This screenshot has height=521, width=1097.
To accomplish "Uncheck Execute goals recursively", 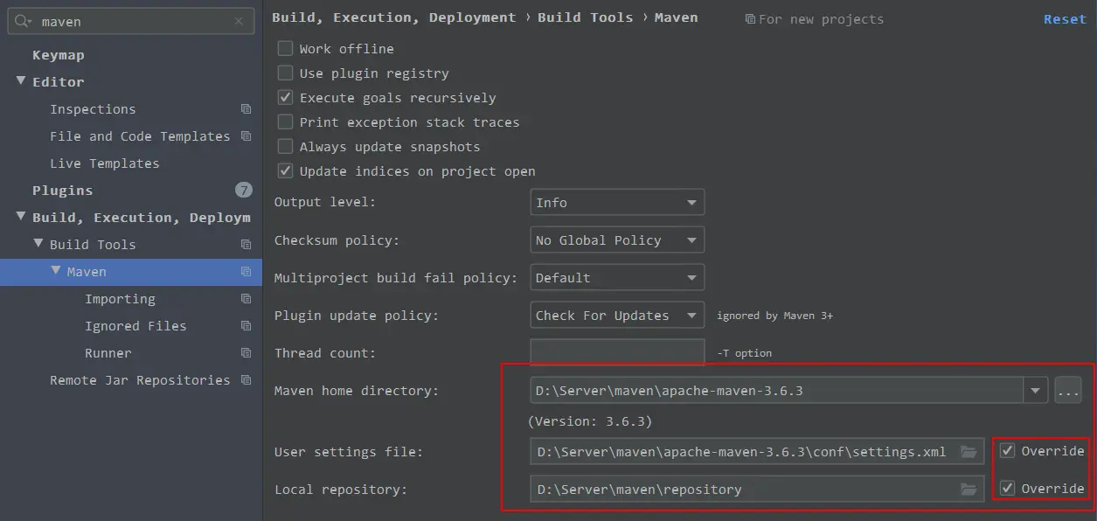I will point(285,97).
